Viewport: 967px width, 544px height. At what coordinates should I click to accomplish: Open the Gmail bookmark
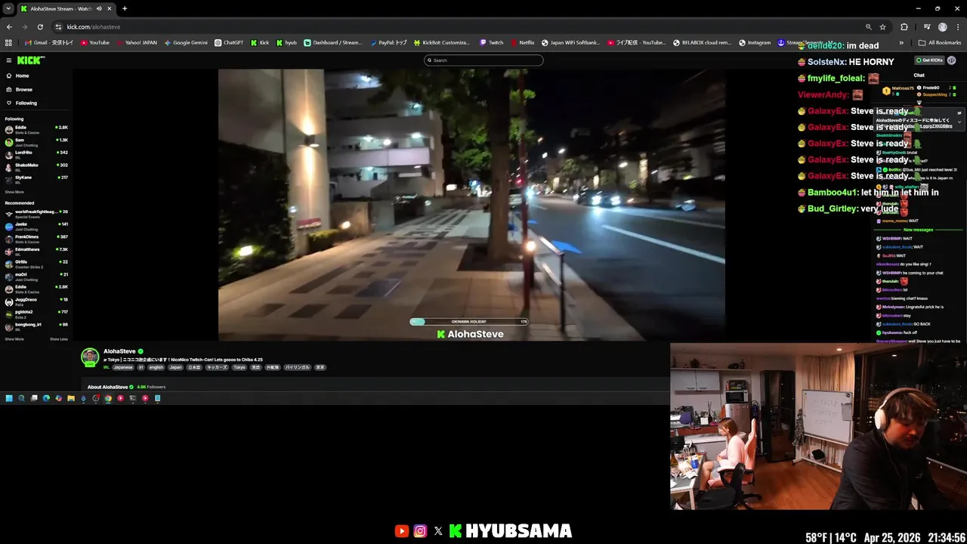click(x=49, y=42)
